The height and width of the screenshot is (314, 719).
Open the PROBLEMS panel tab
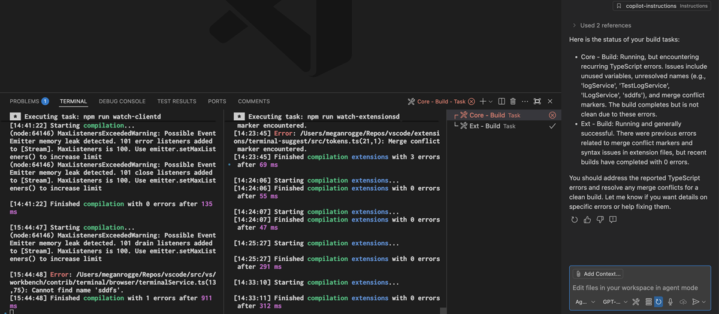[24, 101]
